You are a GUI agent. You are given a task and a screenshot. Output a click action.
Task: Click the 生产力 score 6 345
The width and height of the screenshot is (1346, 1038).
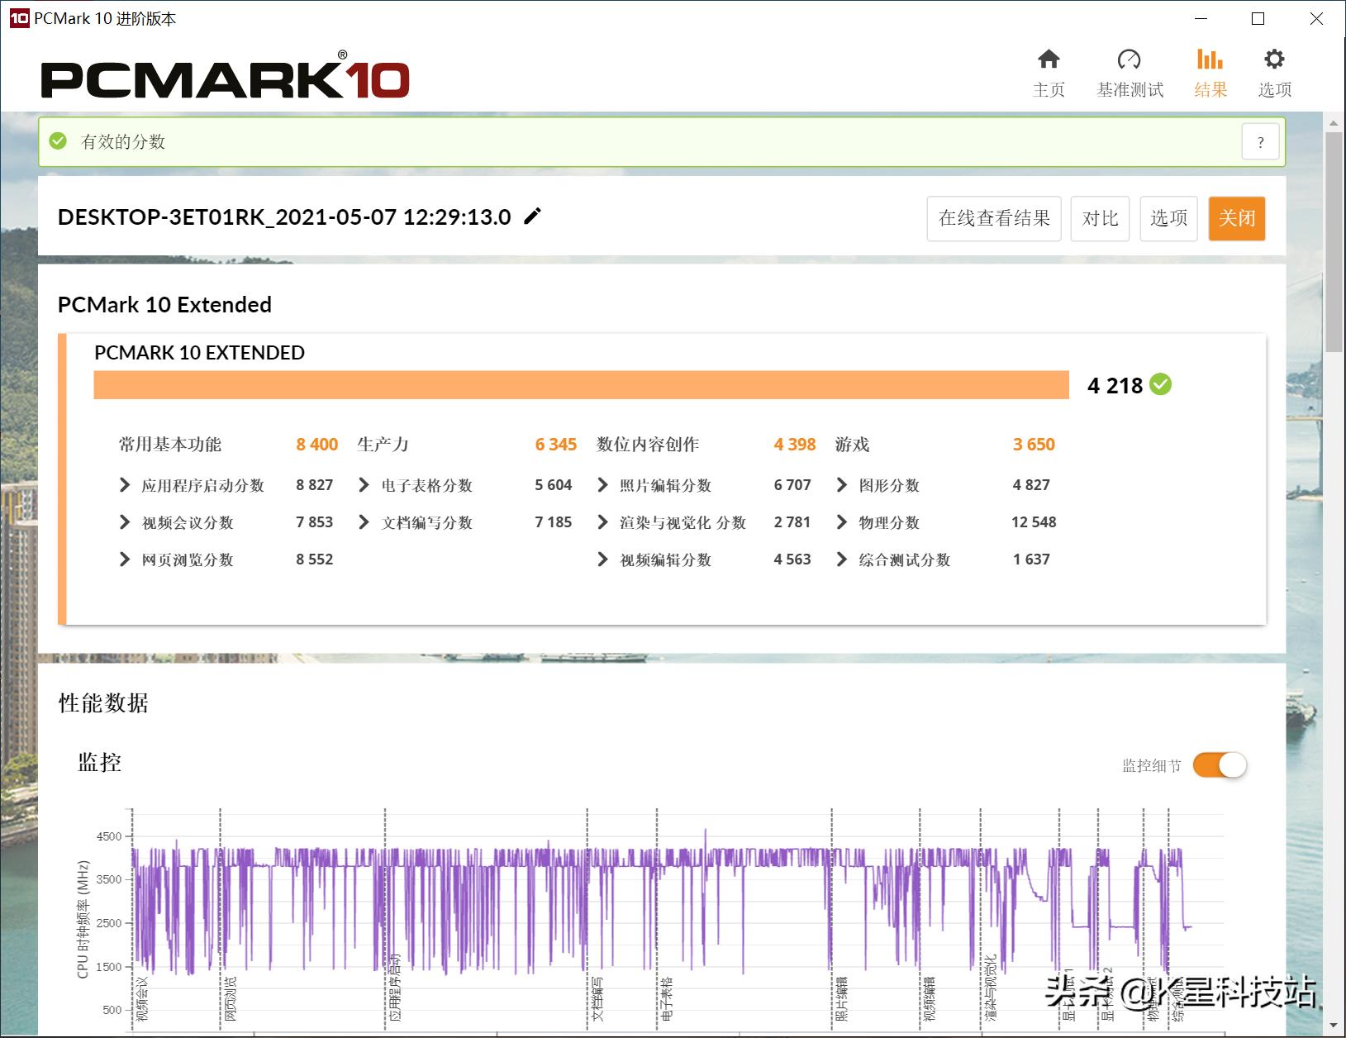556,445
